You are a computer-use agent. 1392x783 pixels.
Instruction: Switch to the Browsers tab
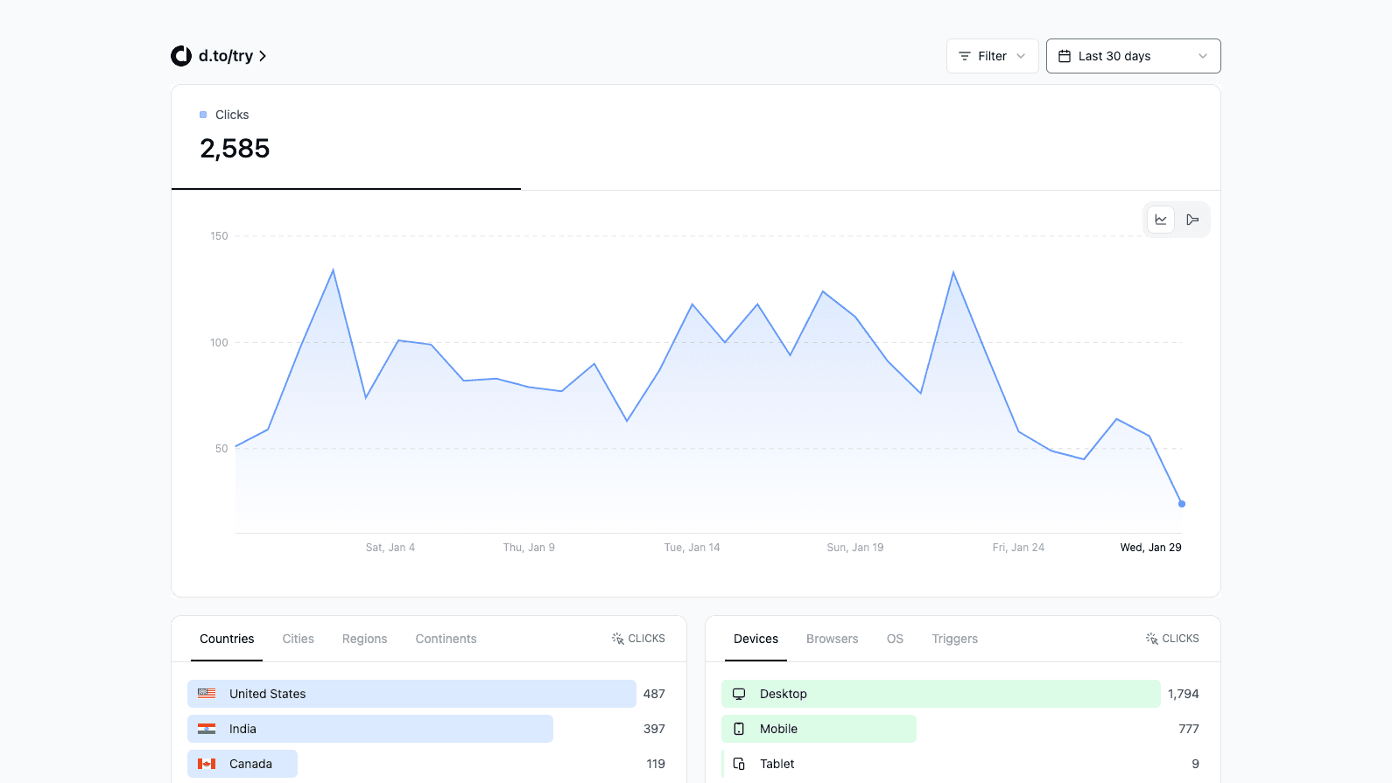833,639
